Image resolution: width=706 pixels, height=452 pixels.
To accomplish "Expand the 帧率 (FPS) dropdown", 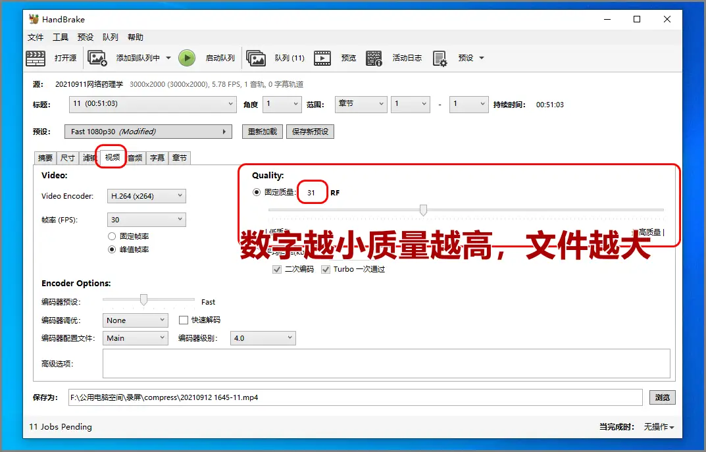I will click(146, 220).
